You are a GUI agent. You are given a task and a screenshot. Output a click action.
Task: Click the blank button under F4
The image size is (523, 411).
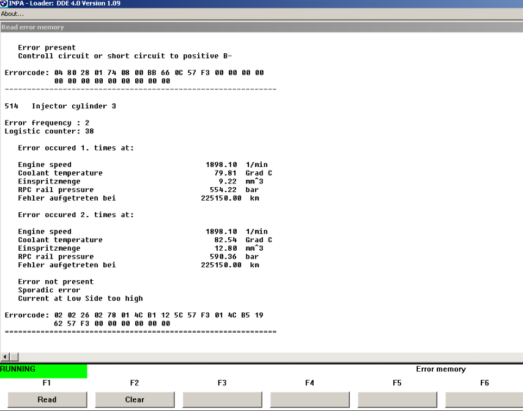(x=310, y=399)
